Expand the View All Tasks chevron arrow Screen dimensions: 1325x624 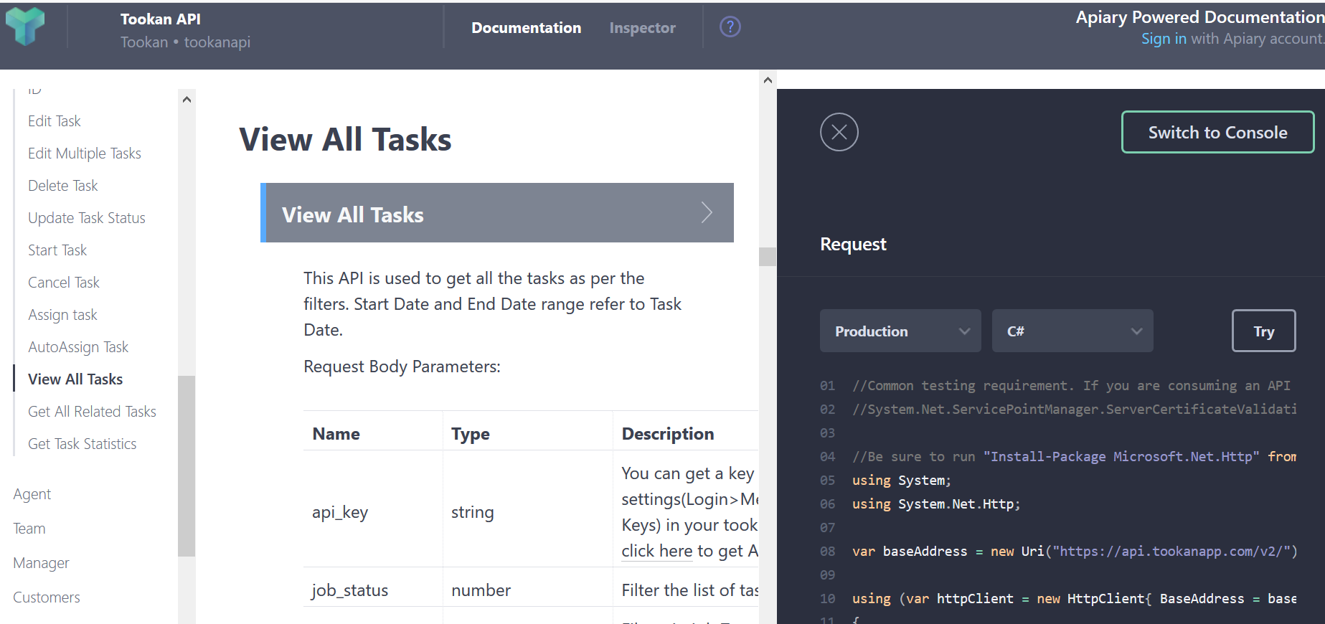pyautogui.click(x=707, y=212)
